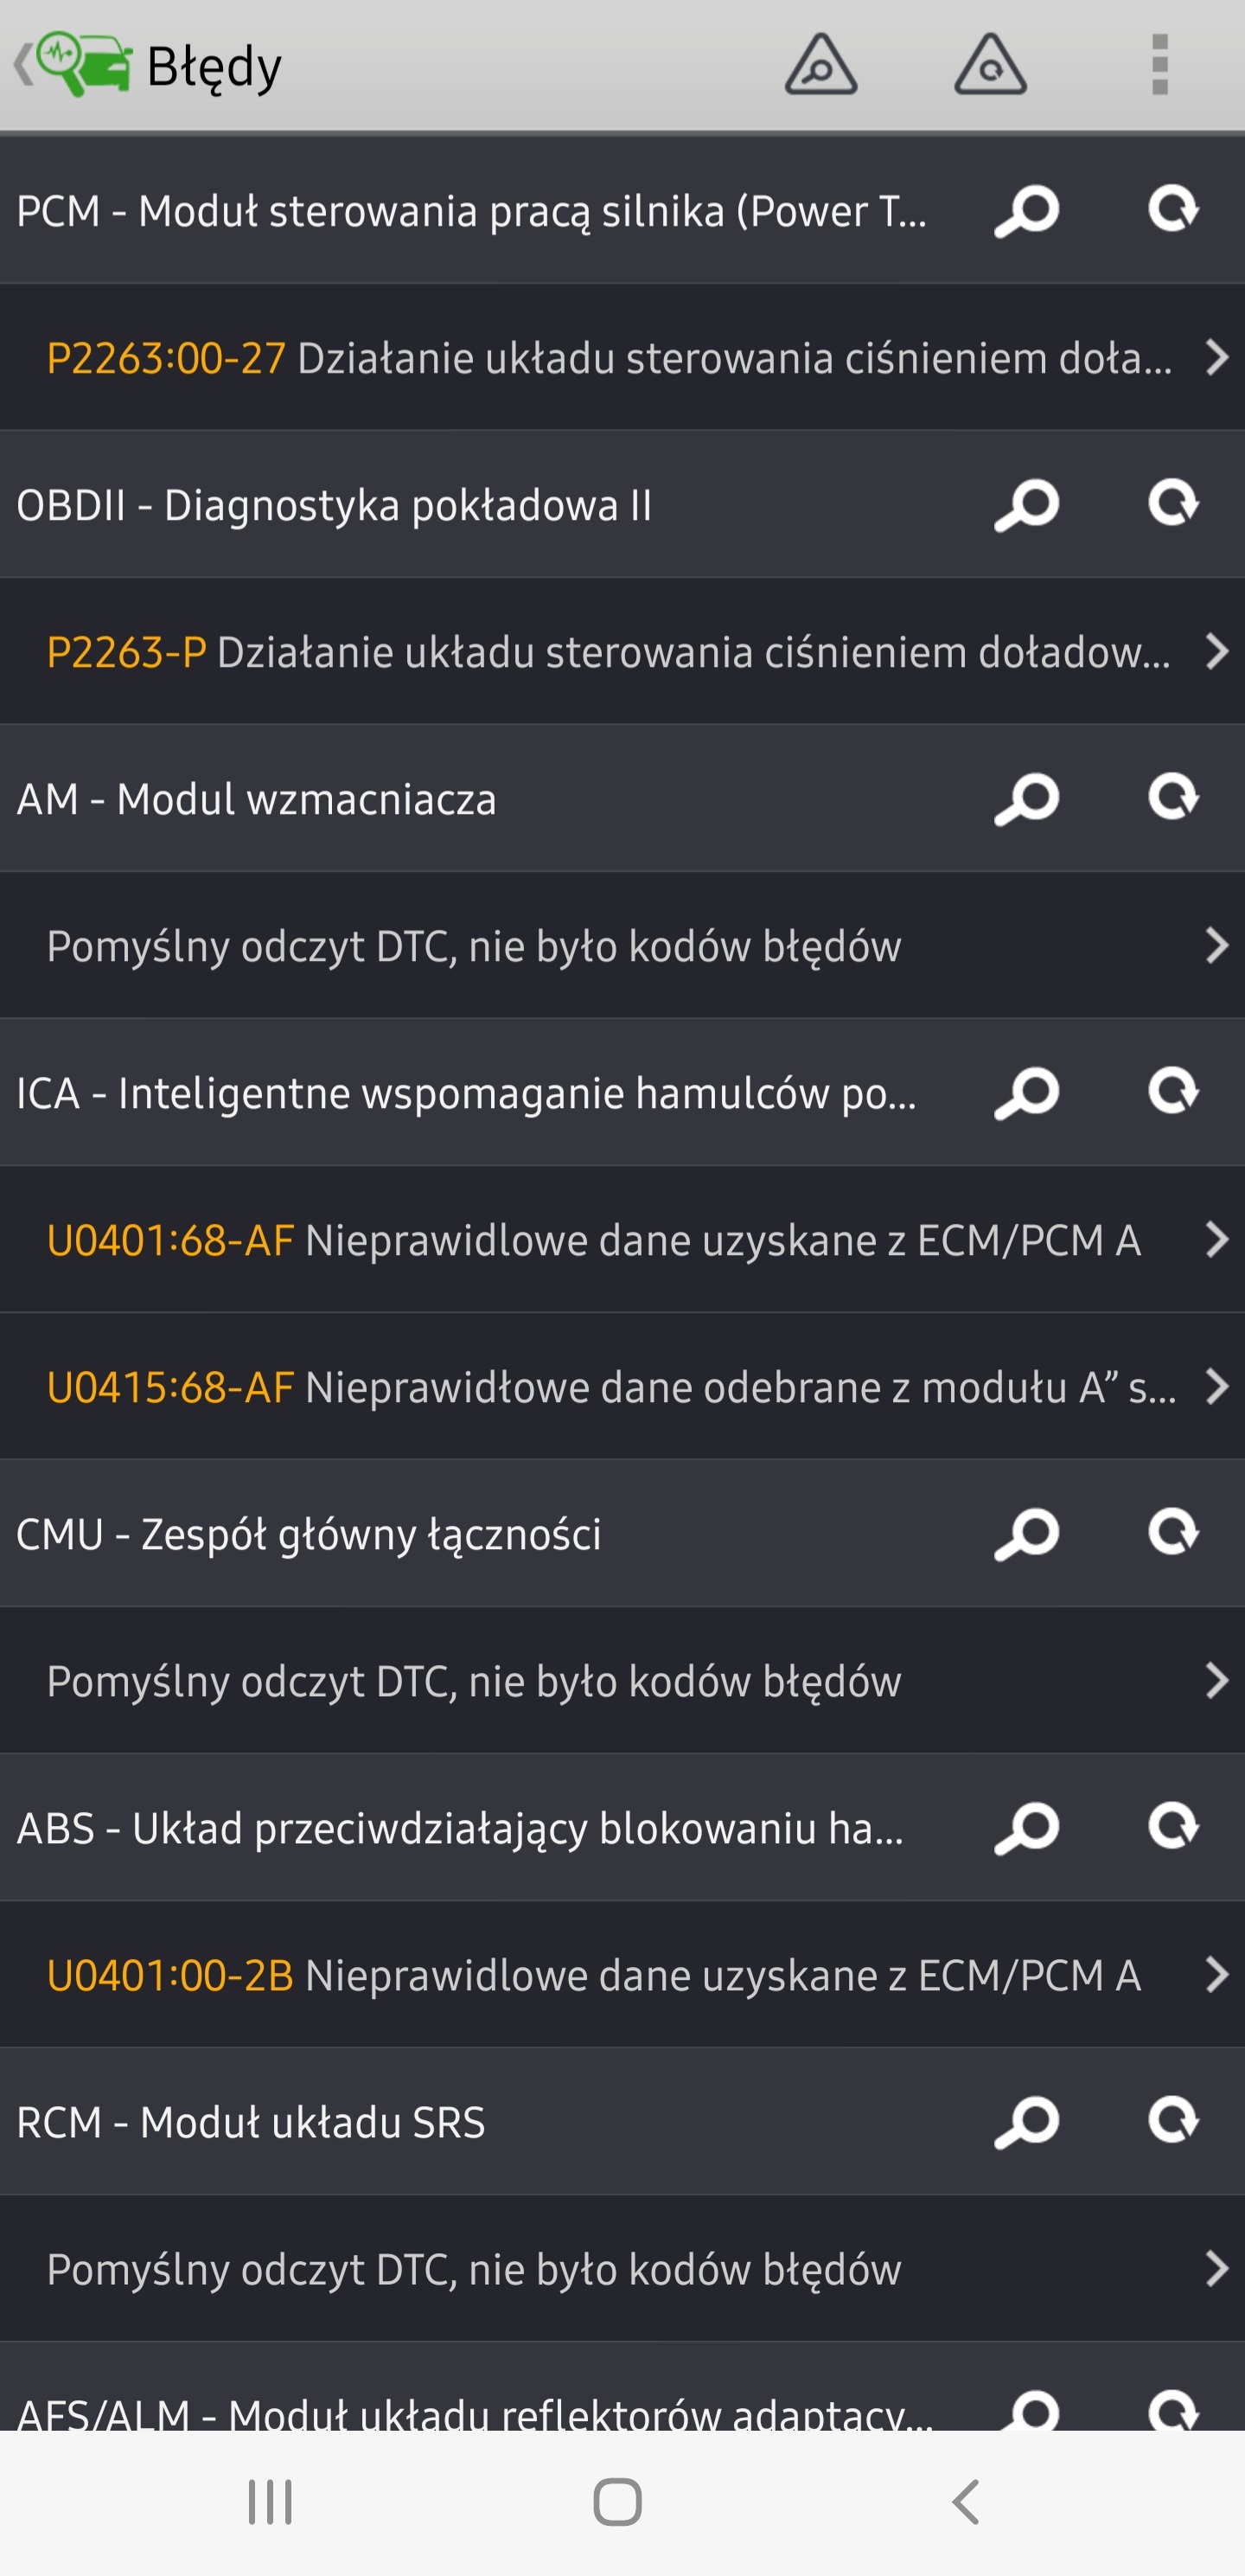Open the U0415:68-AF error entry
Screen dimensions: 1245x2576
click(620, 1387)
